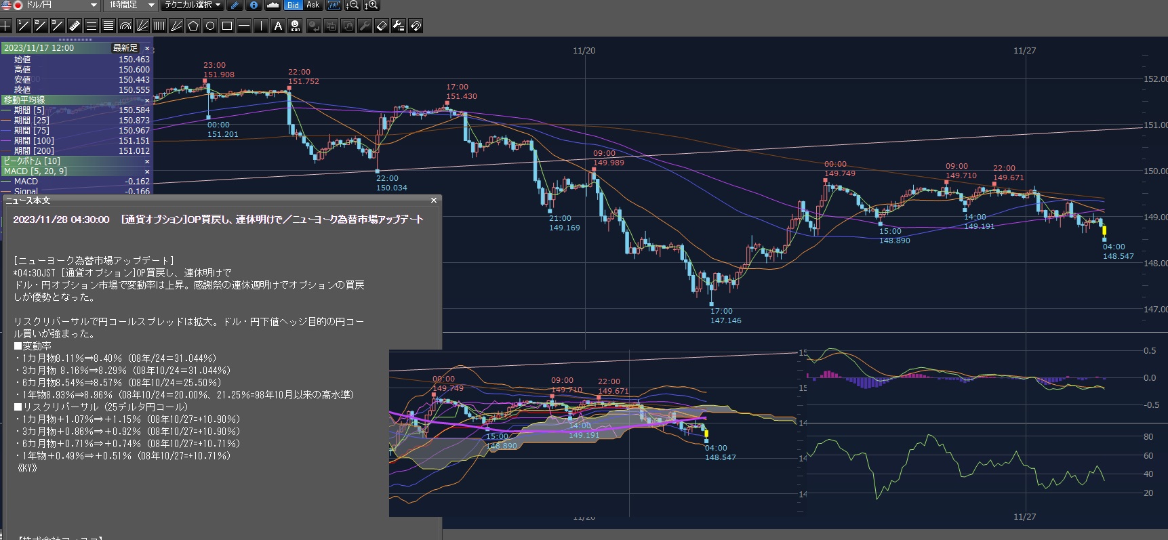Screen dimensions: 1168x540
Task: Open the ドル/円 currency pair dropdown
Action: pos(94,5)
